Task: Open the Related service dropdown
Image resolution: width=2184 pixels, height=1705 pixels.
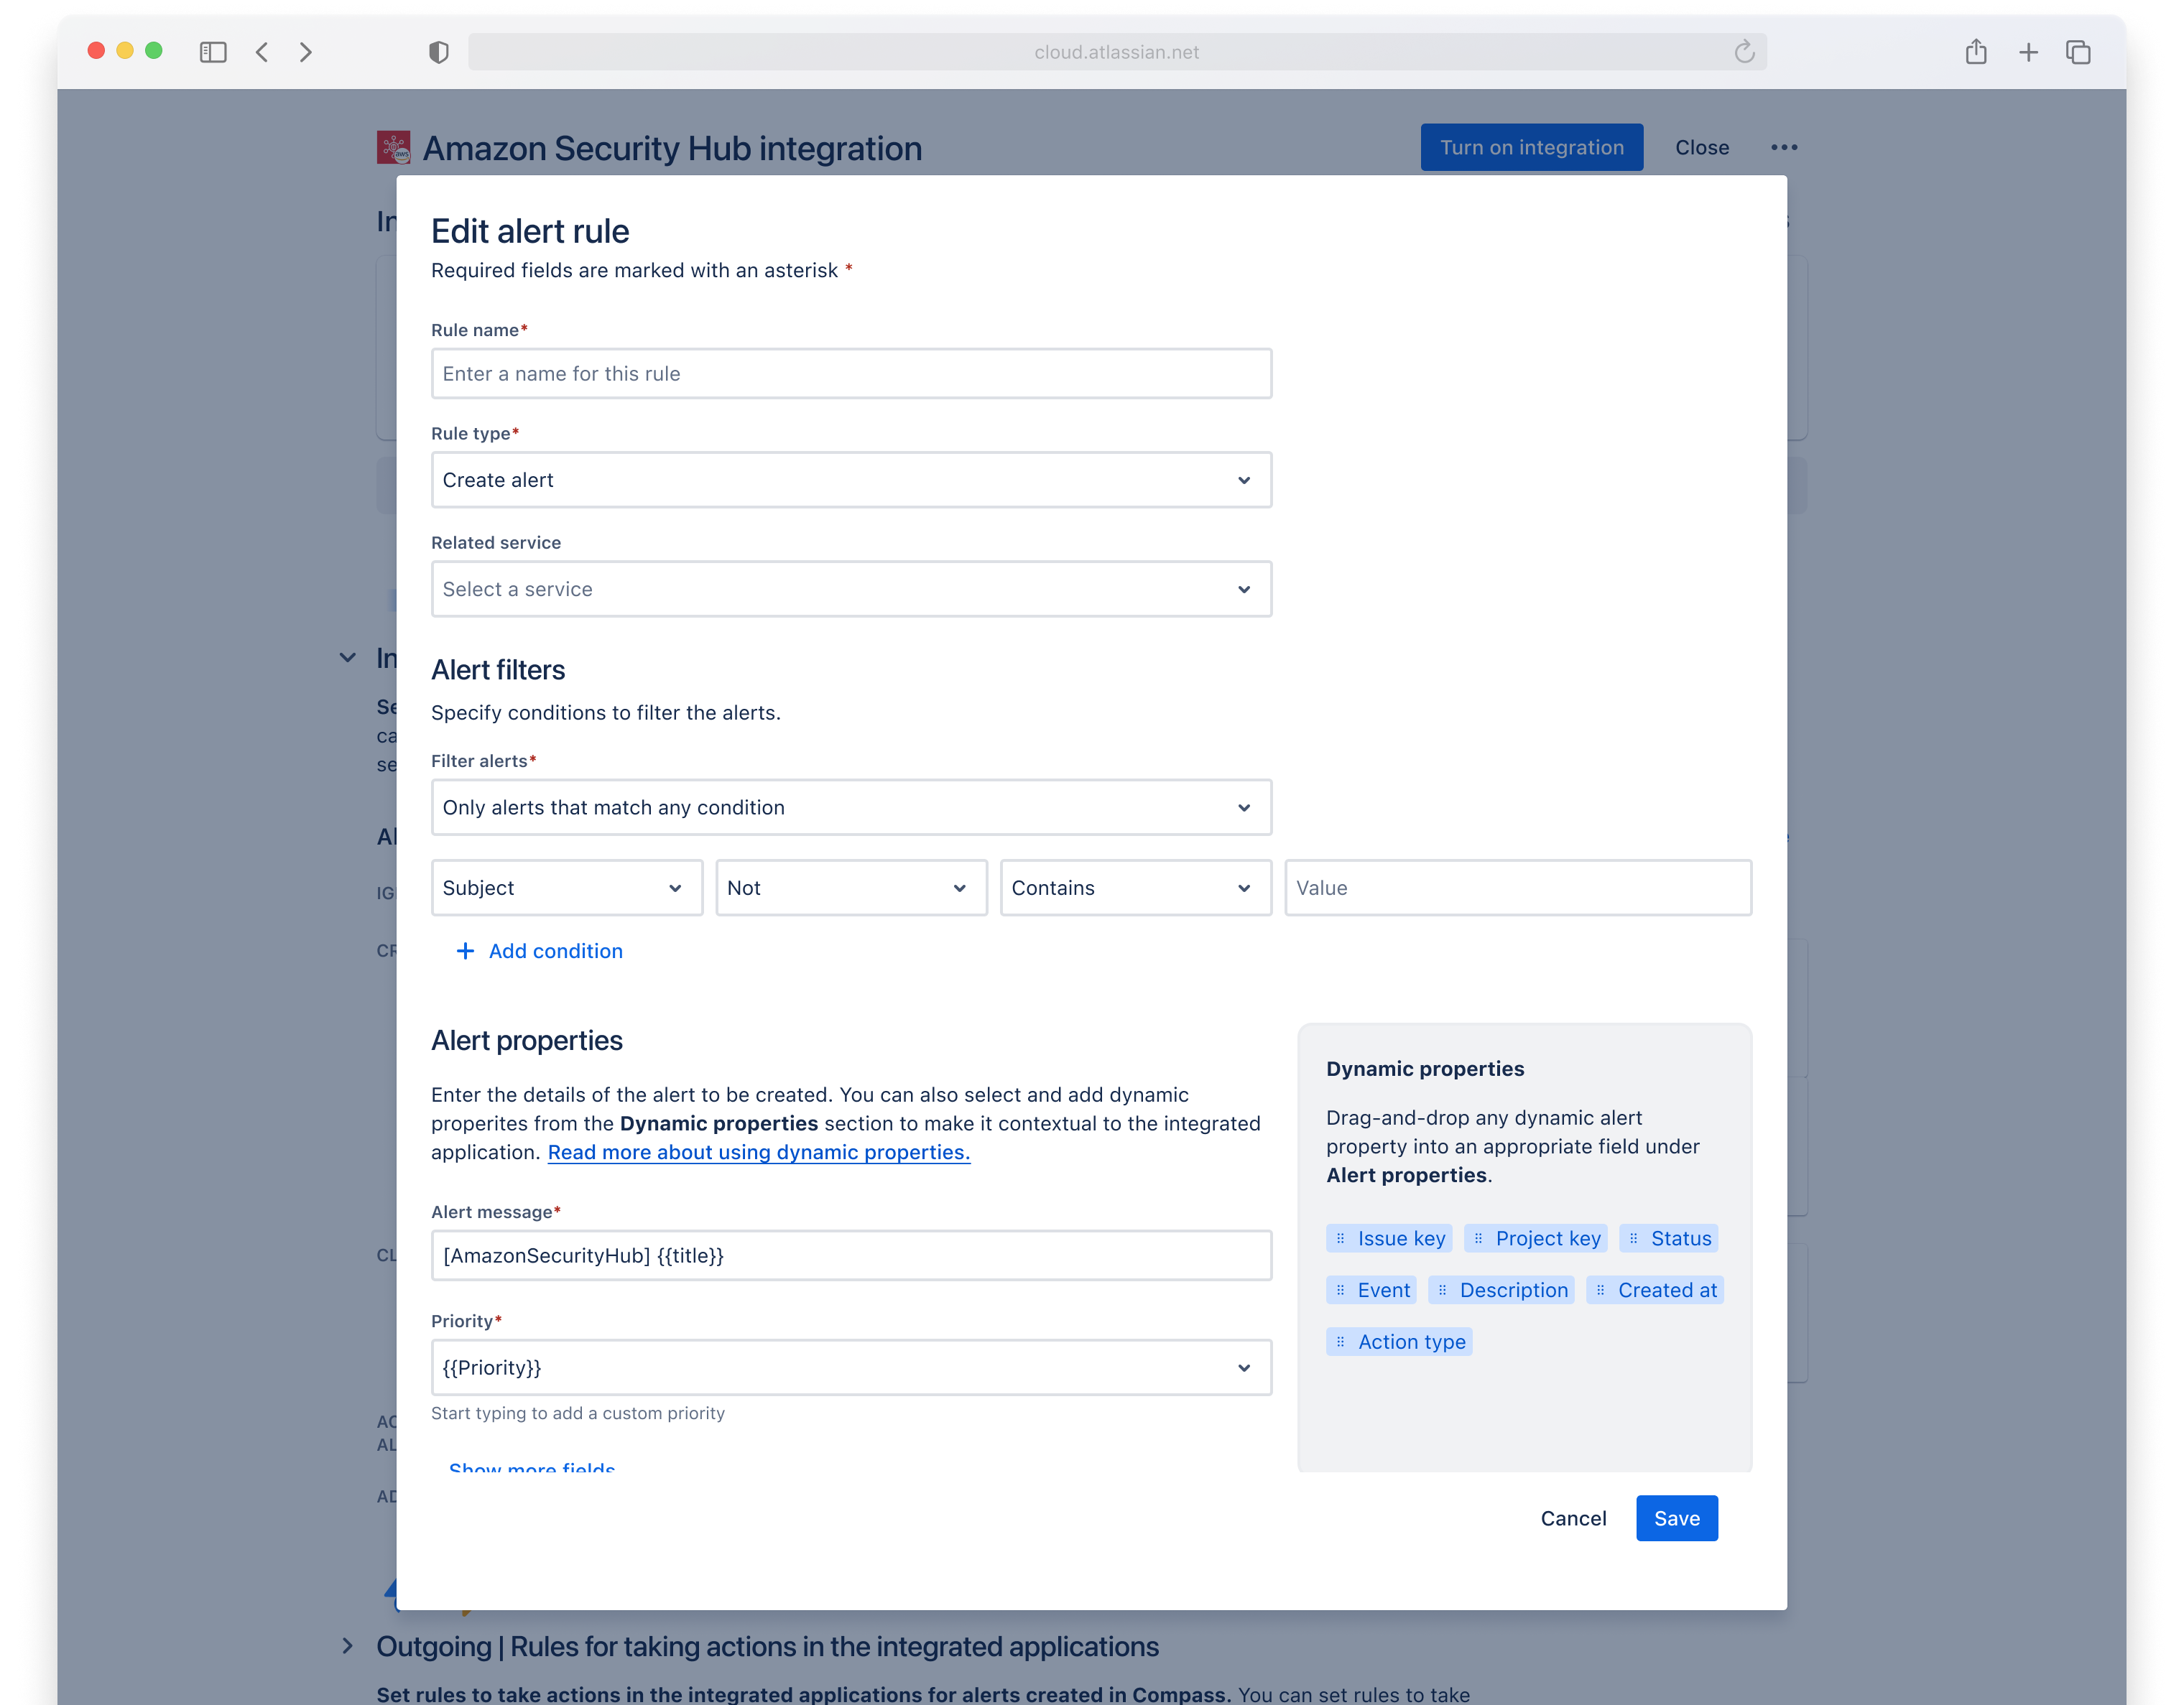Action: (x=851, y=589)
